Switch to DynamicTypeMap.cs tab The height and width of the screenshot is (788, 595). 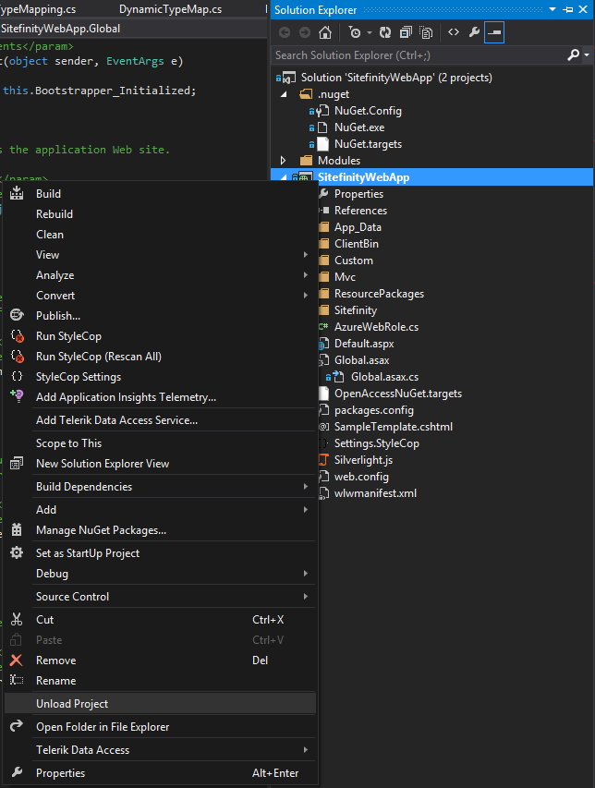tap(170, 9)
